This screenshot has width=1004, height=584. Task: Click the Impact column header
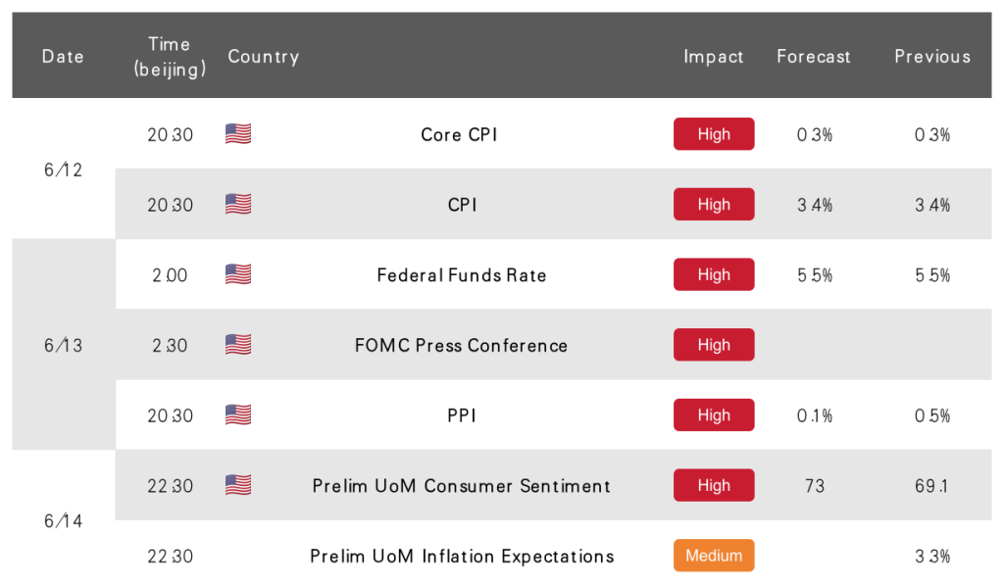(x=714, y=56)
